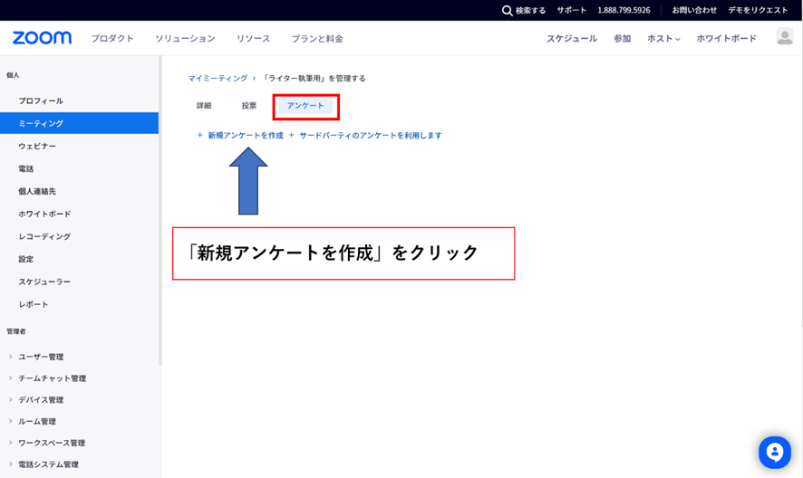Click 「ライター執筆用」を管理する breadcrumb text

(x=314, y=78)
